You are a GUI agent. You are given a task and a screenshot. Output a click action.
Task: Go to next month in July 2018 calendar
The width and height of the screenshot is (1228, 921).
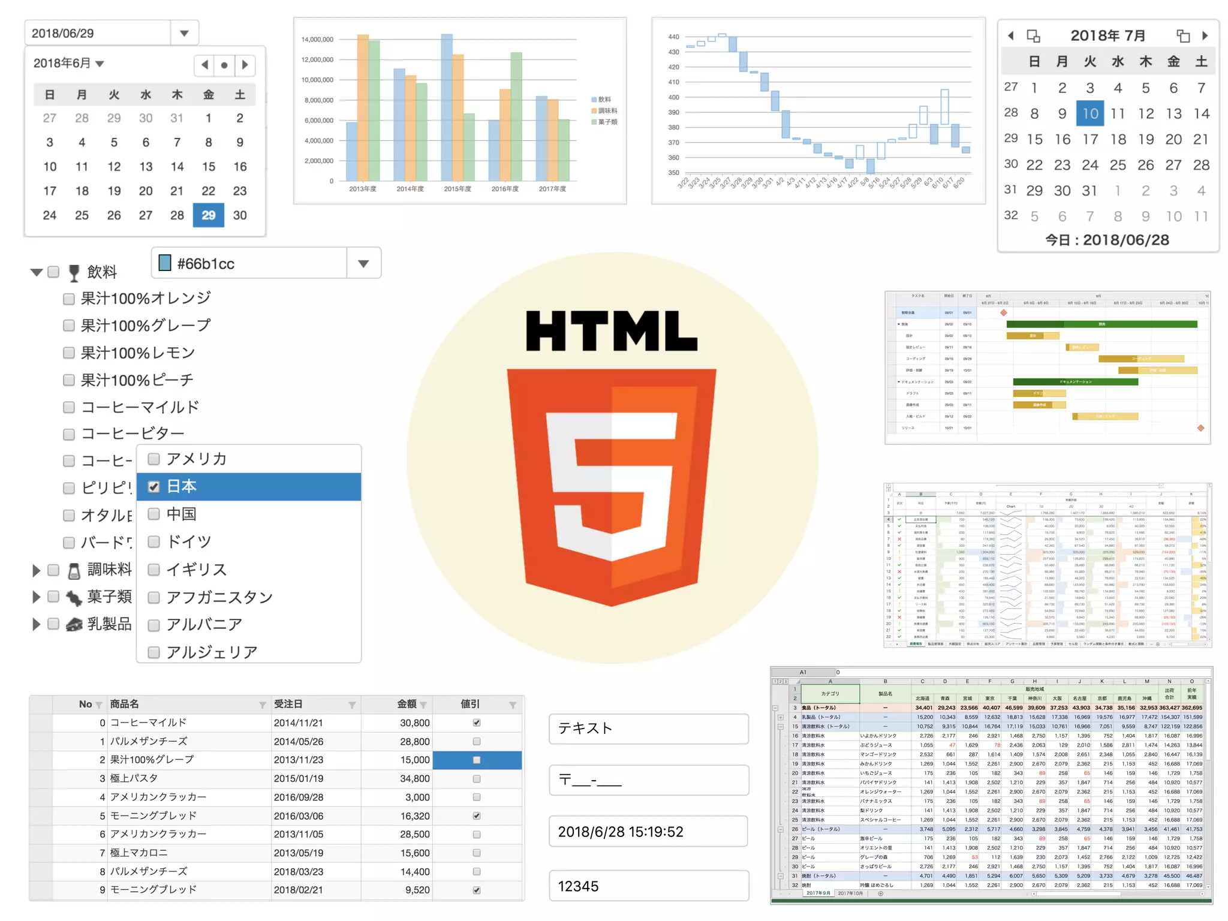pyautogui.click(x=1205, y=35)
